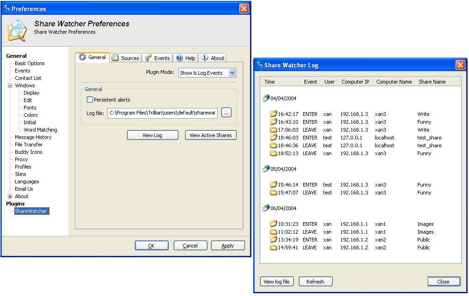Click the globe icon beside 06/04/2004
Screen dimensions: 469x296
pos(266,207)
